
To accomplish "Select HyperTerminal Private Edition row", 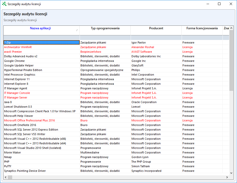I will [x=116, y=70].
